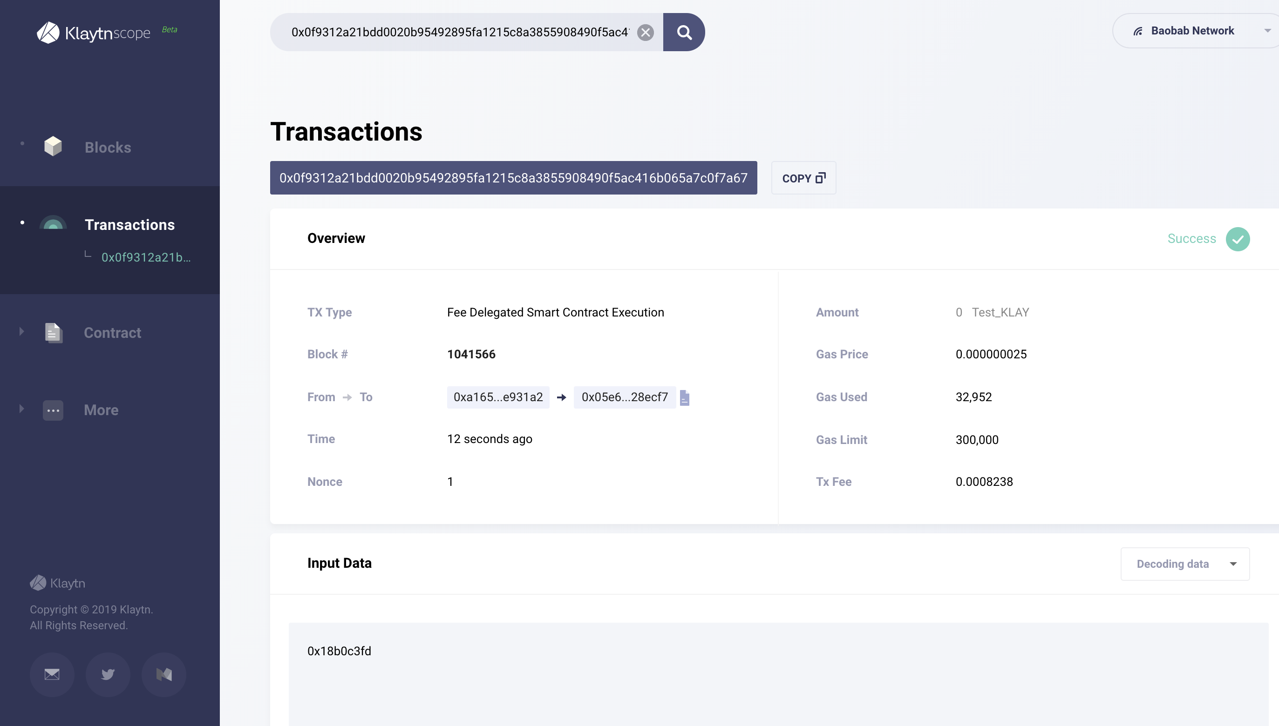The image size is (1279, 726).
Task: Open the Decoding data dropdown
Action: (x=1185, y=564)
